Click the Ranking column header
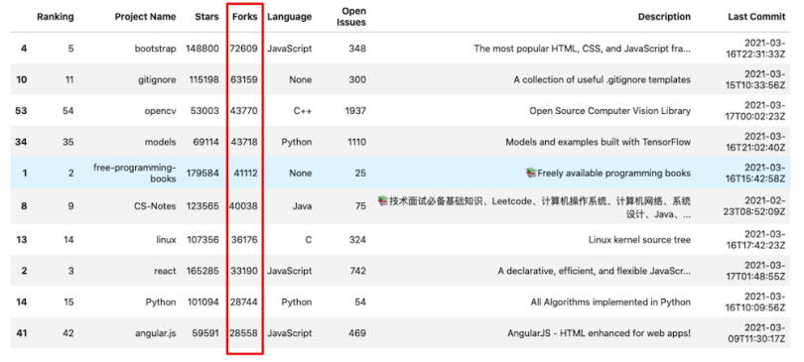This screenshot has height=362, width=804. click(x=55, y=17)
